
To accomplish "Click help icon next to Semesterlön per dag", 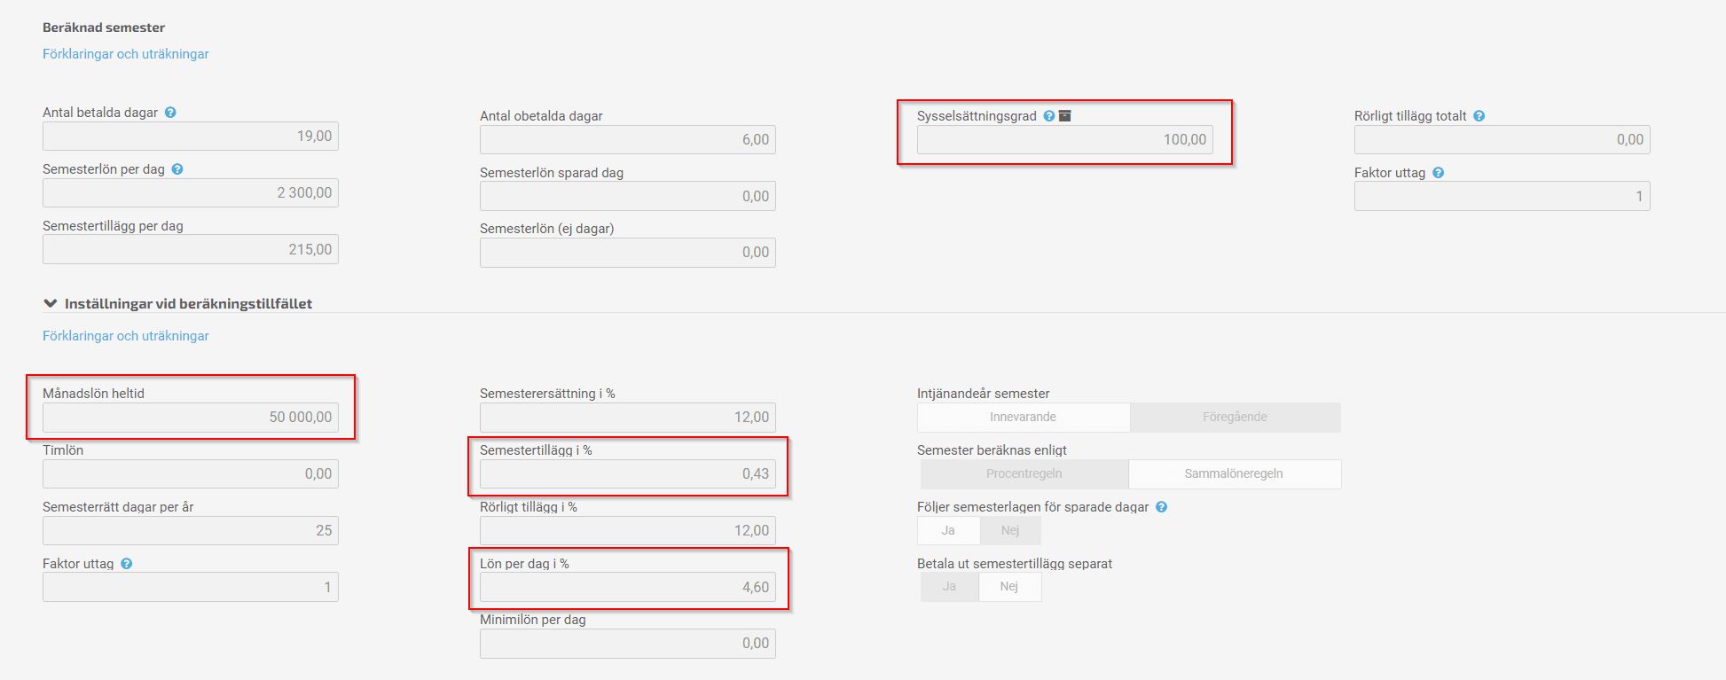I will click(177, 169).
